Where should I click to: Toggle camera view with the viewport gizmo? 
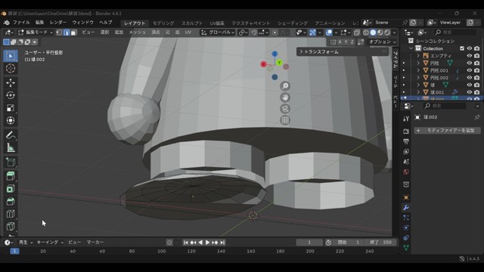tap(285, 109)
